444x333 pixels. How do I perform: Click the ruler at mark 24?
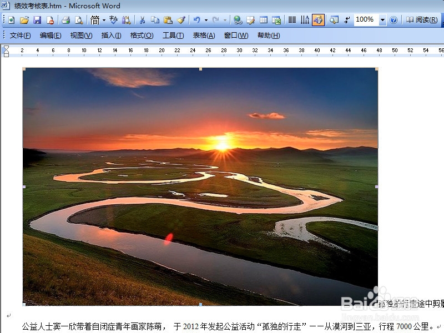coord(193,51)
